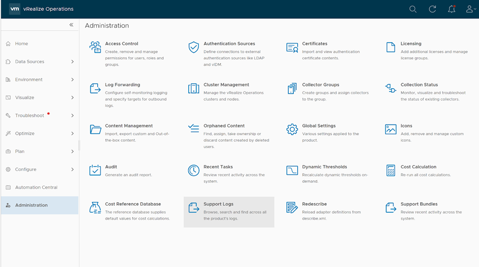
Task: Open the Authentication Sources link
Action: click(229, 44)
